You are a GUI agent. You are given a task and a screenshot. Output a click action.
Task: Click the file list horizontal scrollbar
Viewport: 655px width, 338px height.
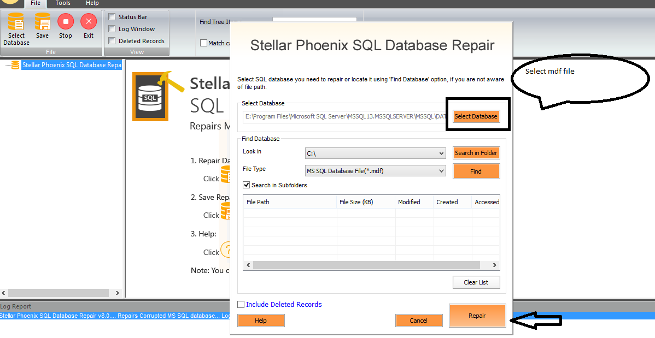366,265
